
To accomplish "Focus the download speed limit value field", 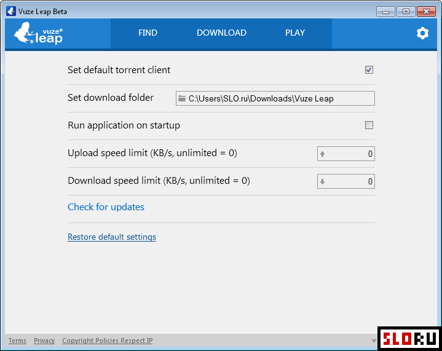I will (x=346, y=181).
